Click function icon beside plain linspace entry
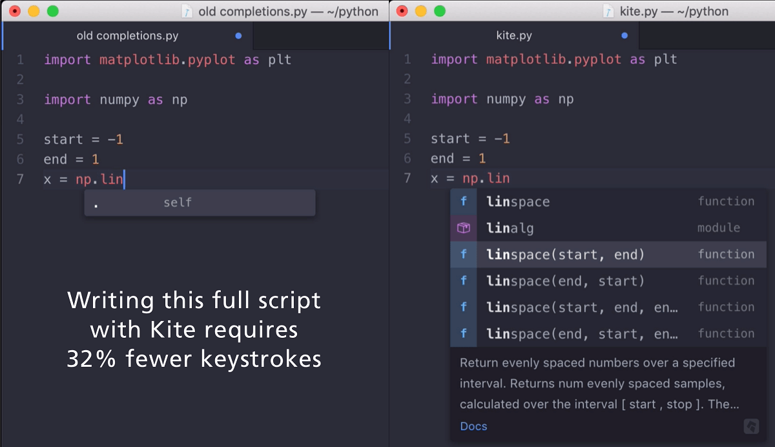This screenshot has height=447, width=775. coord(464,202)
